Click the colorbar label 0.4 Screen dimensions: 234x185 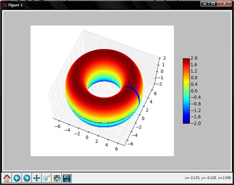[194, 84]
